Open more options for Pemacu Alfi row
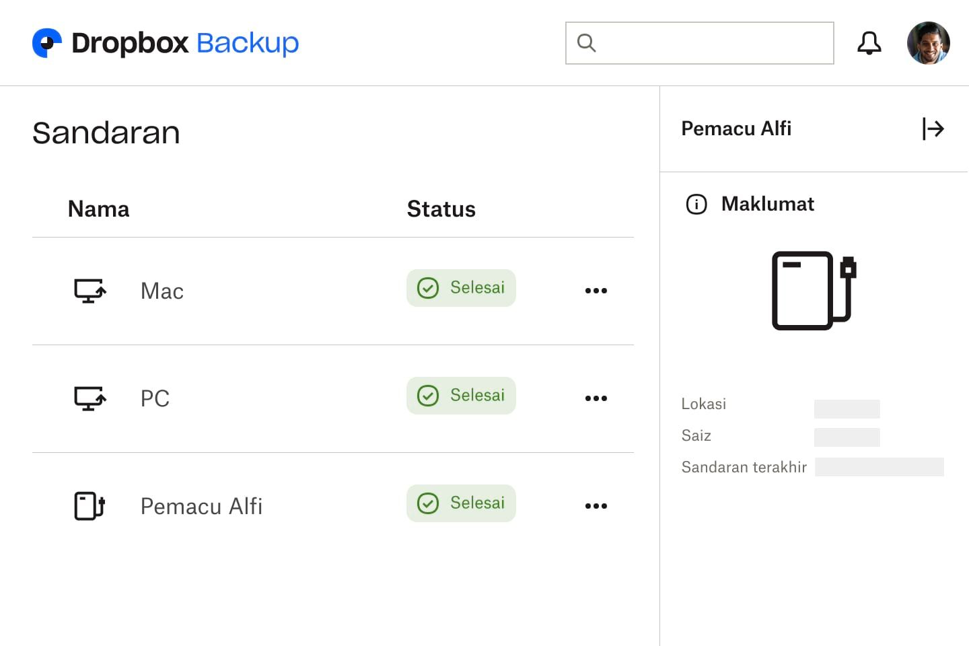 click(x=596, y=506)
